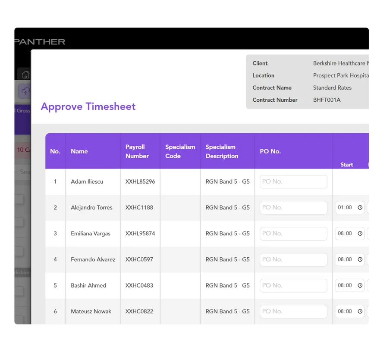Click the contract number BHFT001A
This screenshot has width=377, height=350.
327,100
